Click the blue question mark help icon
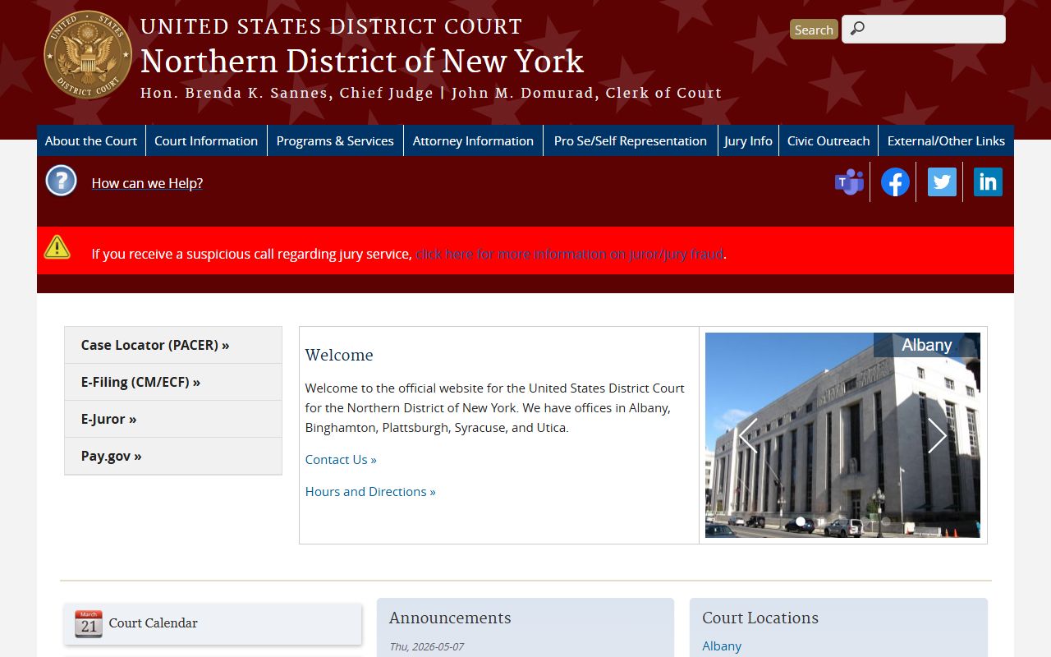The image size is (1051, 657). click(x=61, y=181)
